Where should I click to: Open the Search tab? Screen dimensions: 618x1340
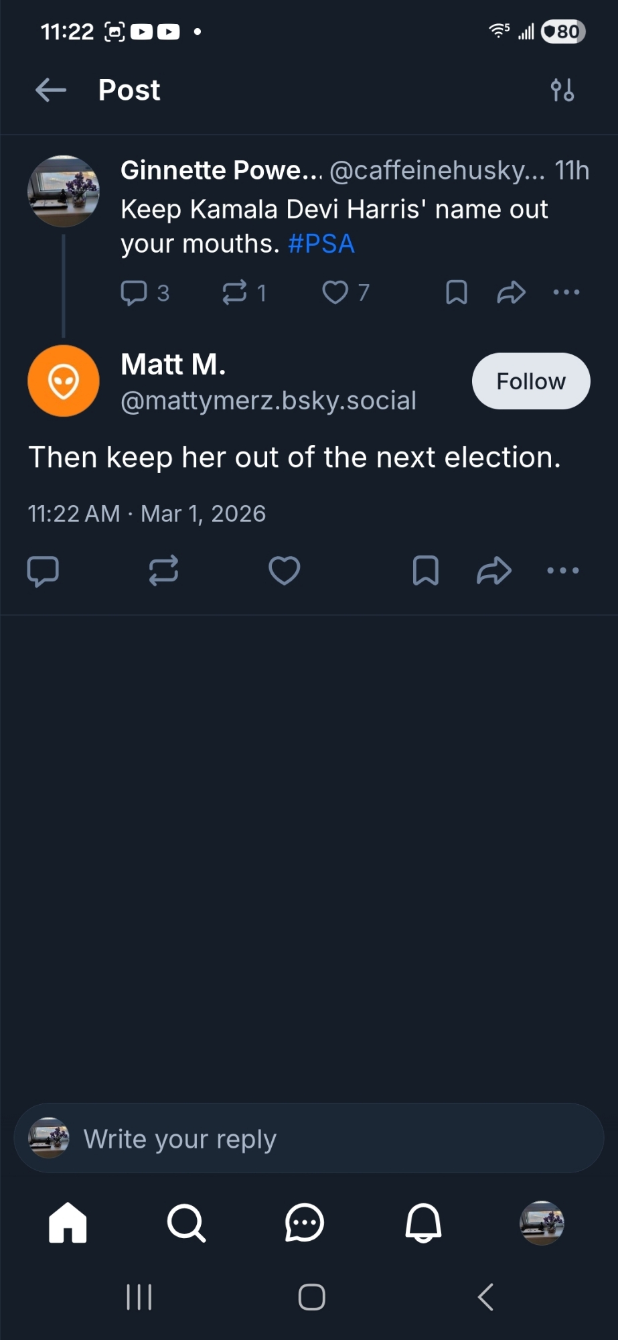186,1223
